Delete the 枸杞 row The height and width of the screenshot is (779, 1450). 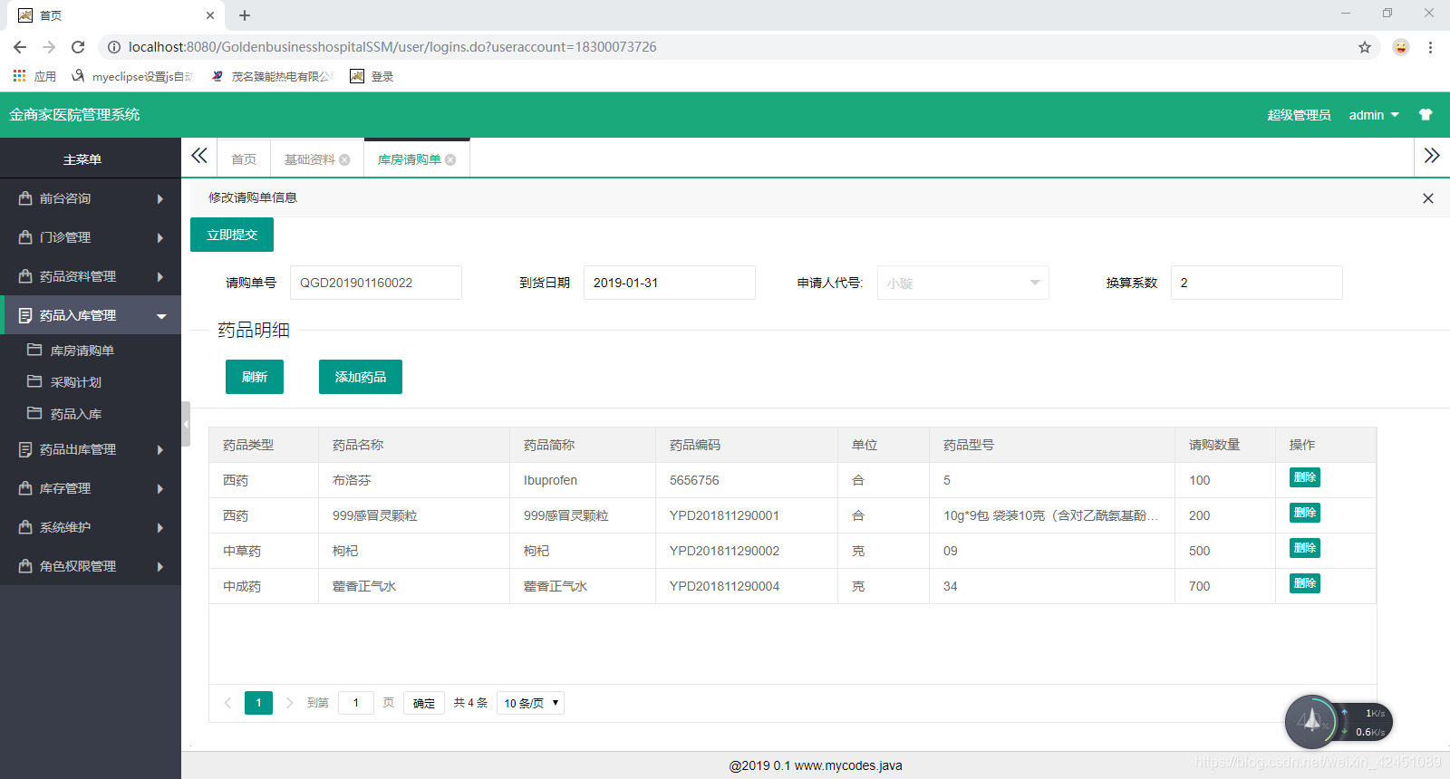coord(1305,548)
